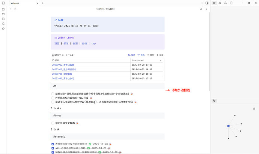Uncheck the first completed Recently task
This screenshot has height=154, width=259.
point(53,144)
